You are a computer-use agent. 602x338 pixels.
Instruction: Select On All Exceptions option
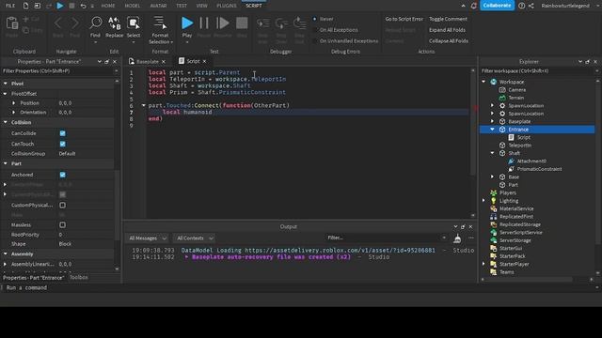coord(335,30)
